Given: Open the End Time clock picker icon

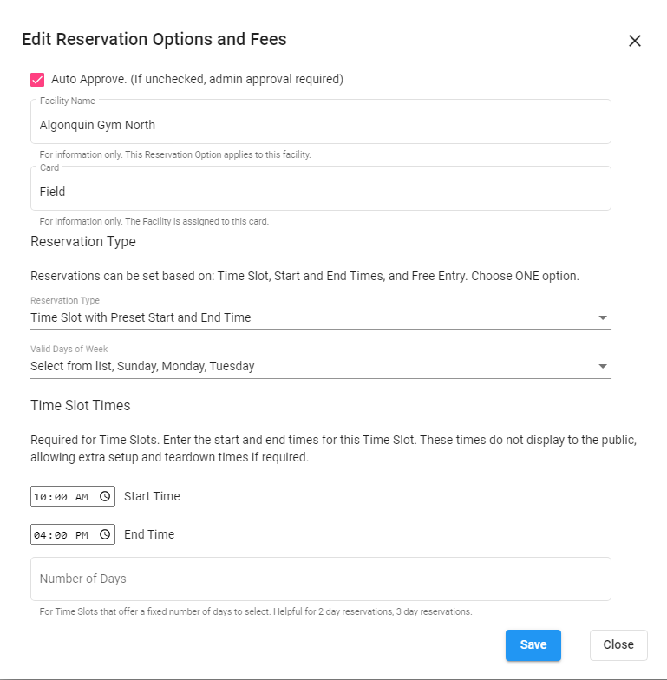Looking at the screenshot, I should coord(105,535).
